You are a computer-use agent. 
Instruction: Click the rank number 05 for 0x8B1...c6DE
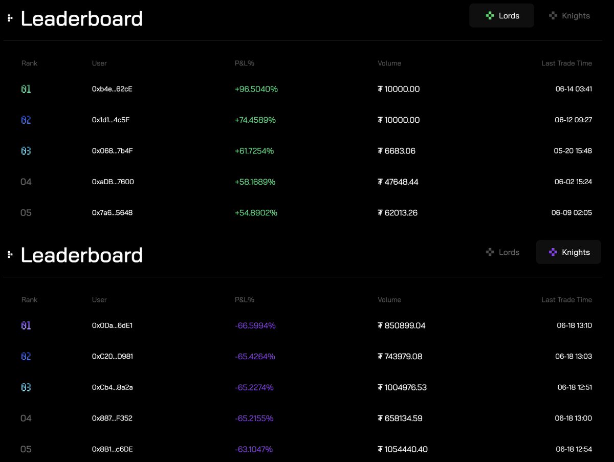tap(26, 449)
